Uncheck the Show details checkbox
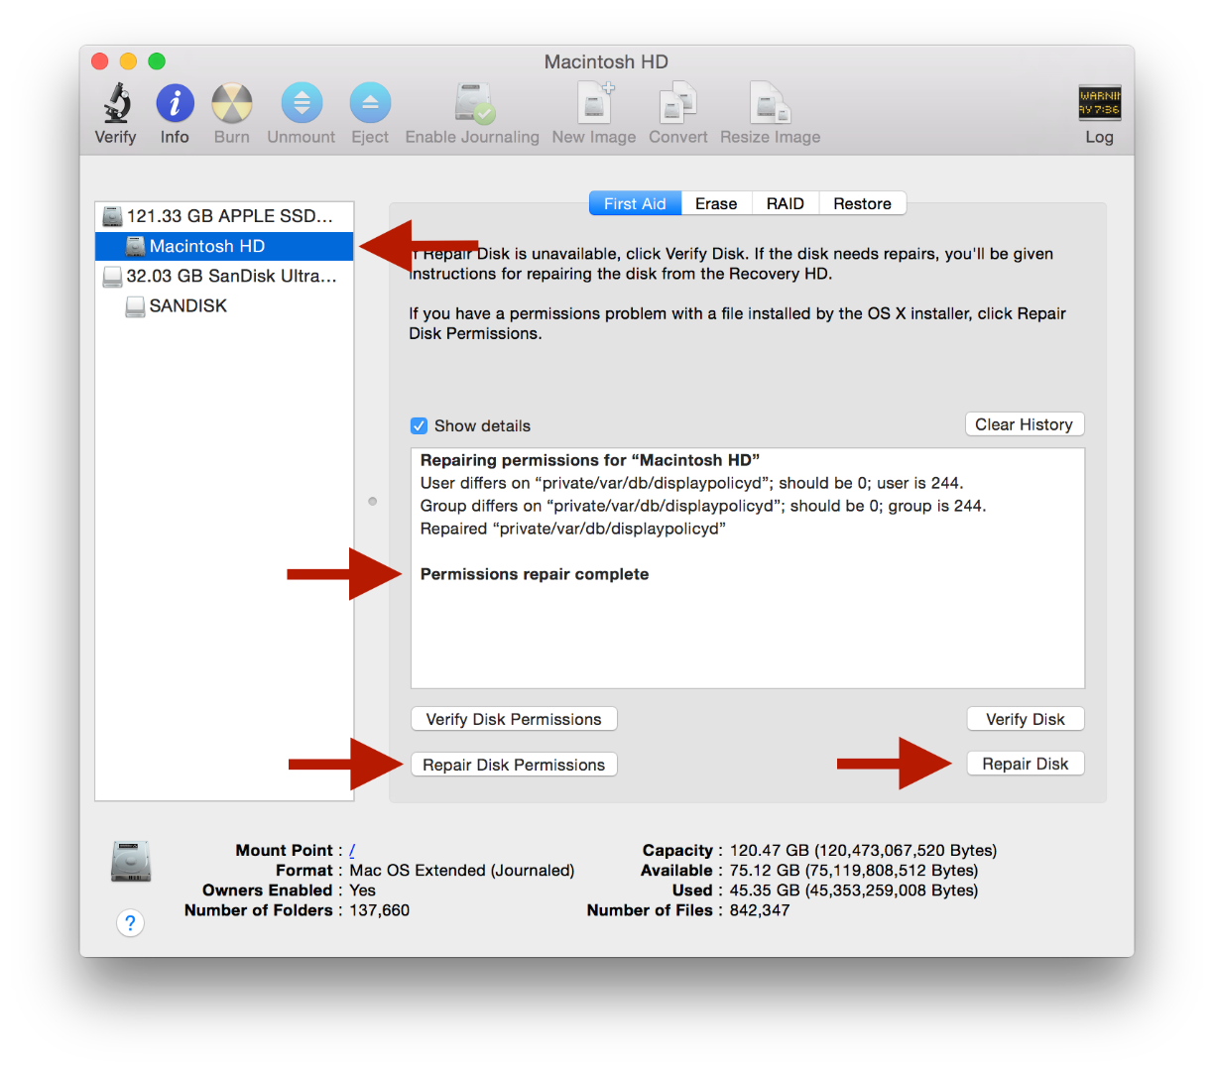This screenshot has width=1214, height=1071. [419, 425]
